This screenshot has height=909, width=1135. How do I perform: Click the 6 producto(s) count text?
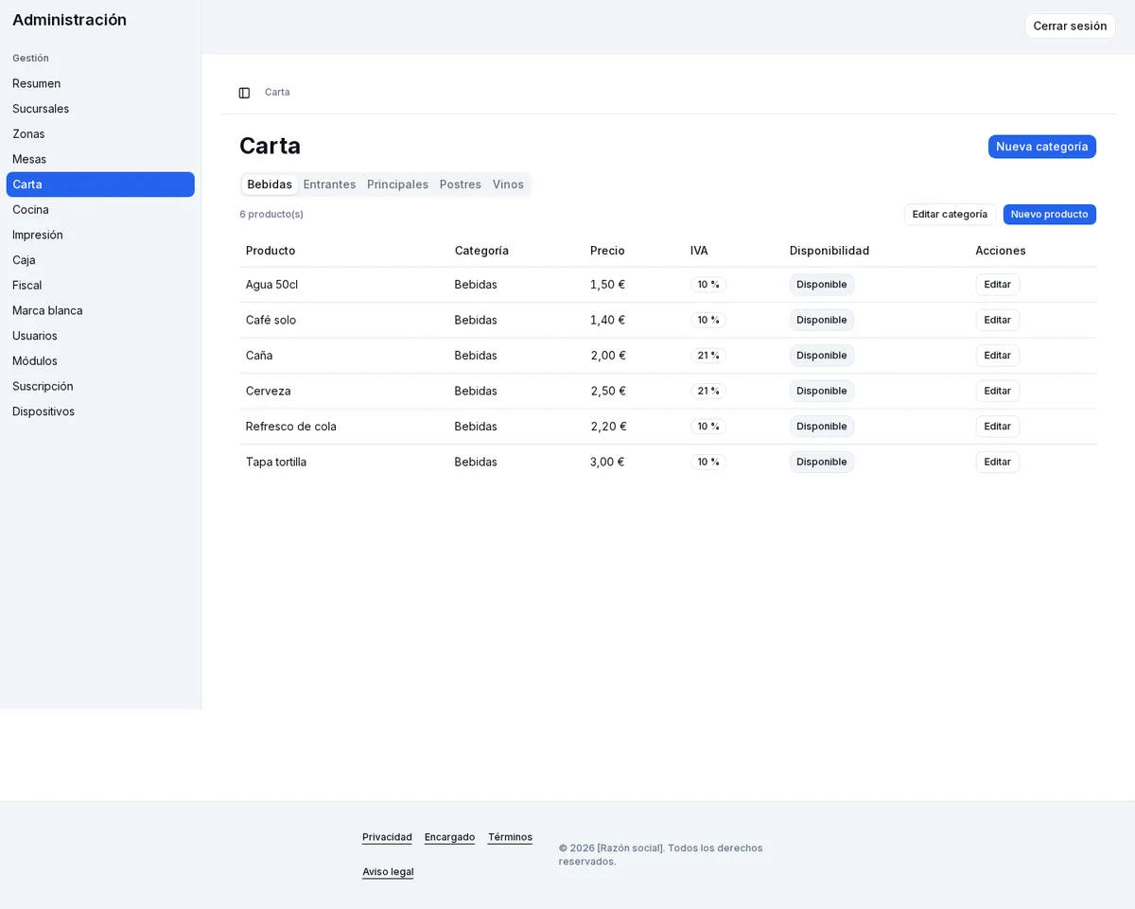coord(271,215)
